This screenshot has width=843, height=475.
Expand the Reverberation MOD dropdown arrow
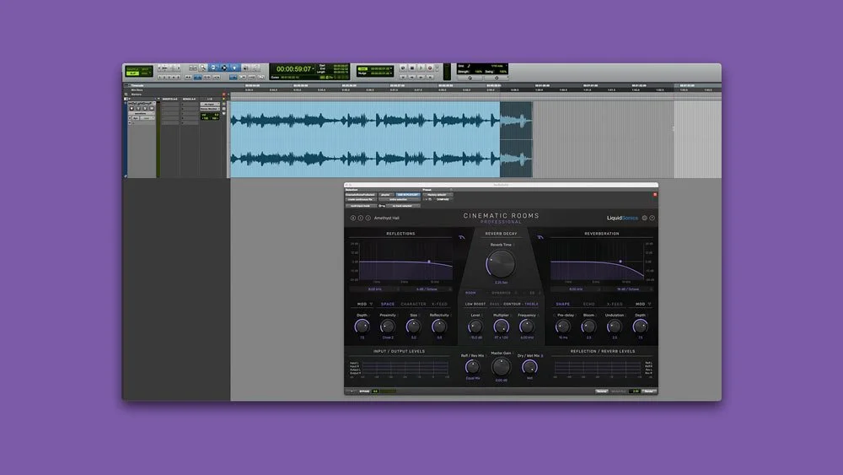(x=649, y=304)
